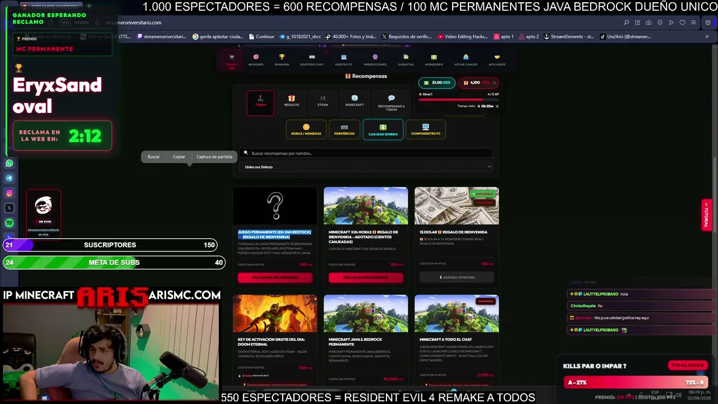Open the Minecraft Java & Bedrock Permanente thumbnail

point(366,314)
